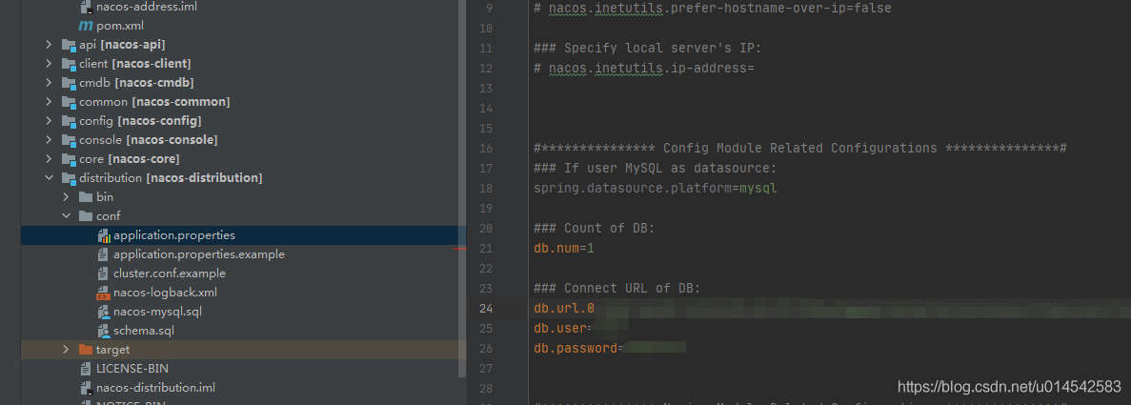Collapse the conf folder
Viewport: 1131px width, 405px height.
coord(66,216)
